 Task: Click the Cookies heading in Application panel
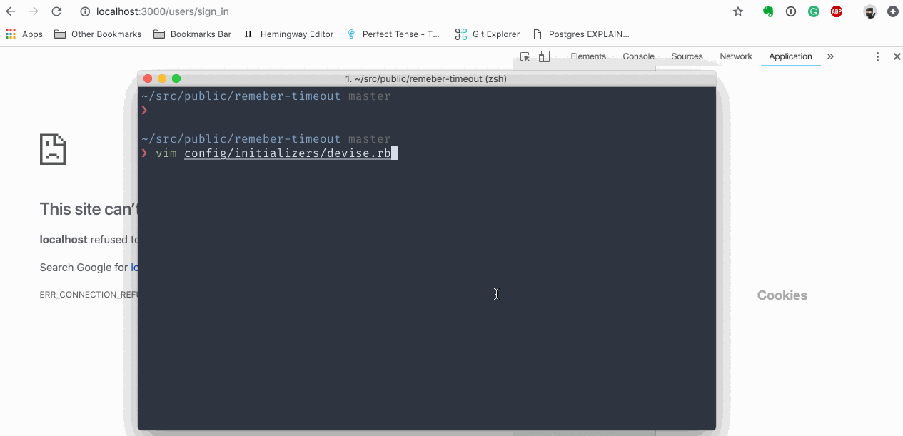[782, 295]
